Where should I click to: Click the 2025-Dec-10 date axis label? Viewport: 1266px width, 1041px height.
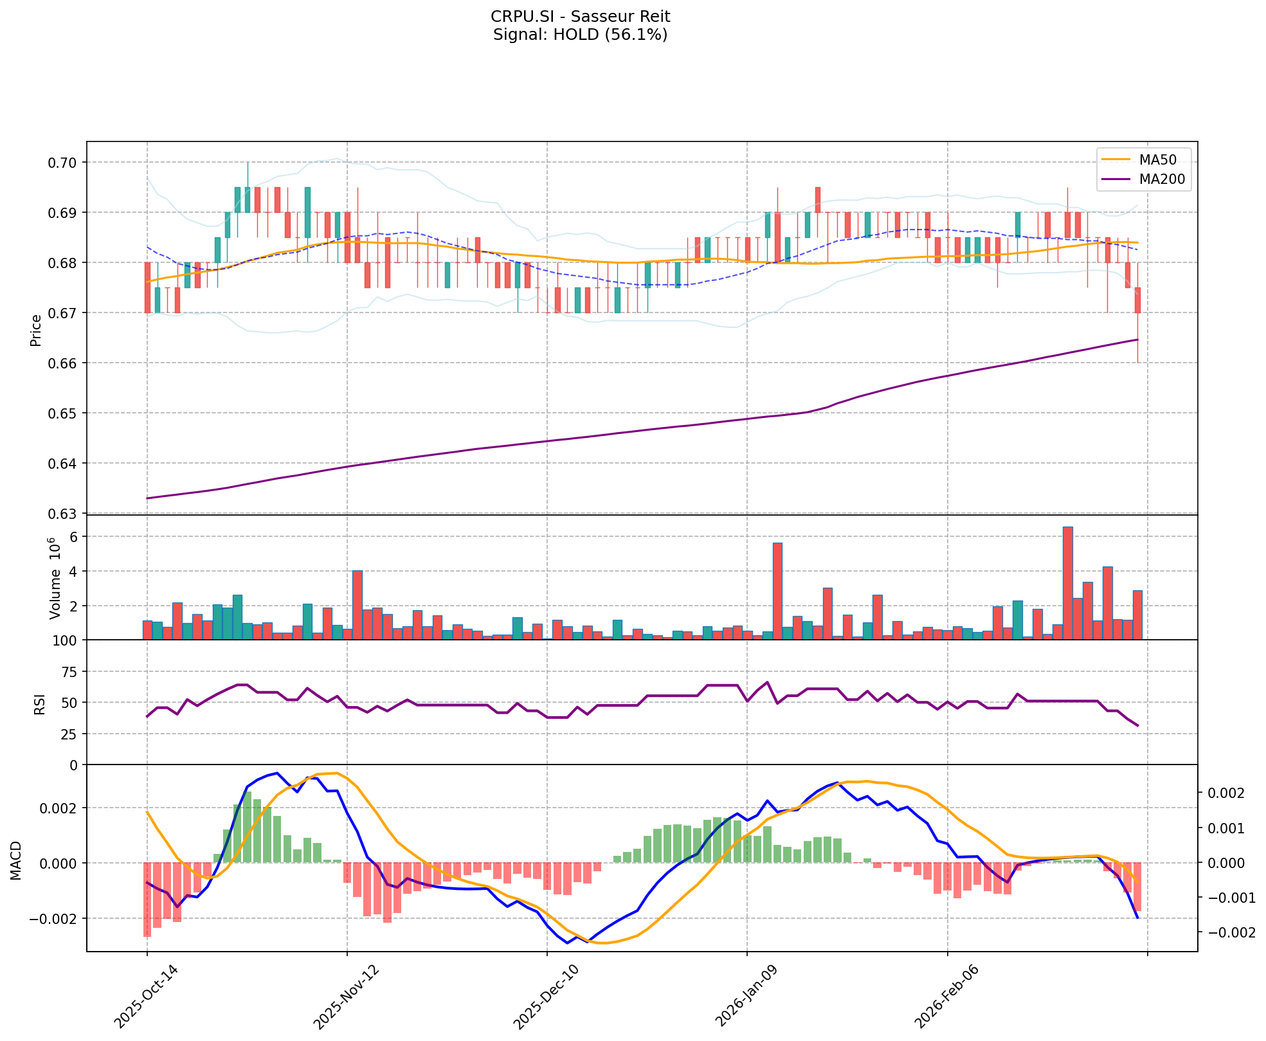coord(547,995)
